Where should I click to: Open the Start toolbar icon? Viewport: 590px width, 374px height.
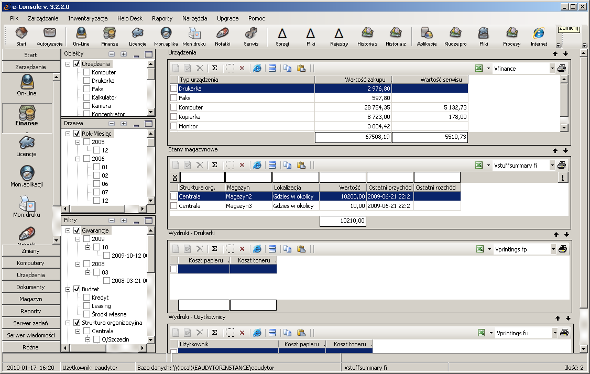(x=21, y=37)
